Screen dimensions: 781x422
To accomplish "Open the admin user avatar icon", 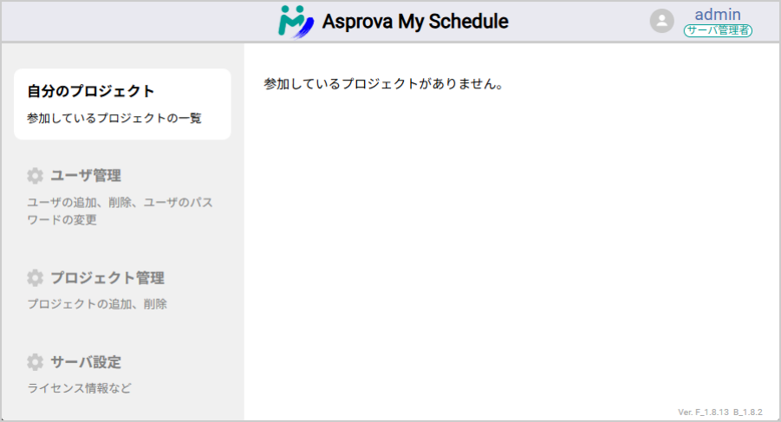I will (x=661, y=21).
